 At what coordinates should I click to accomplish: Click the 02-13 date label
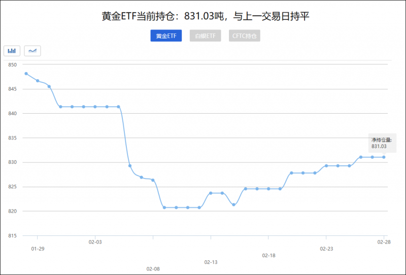tap(211, 262)
